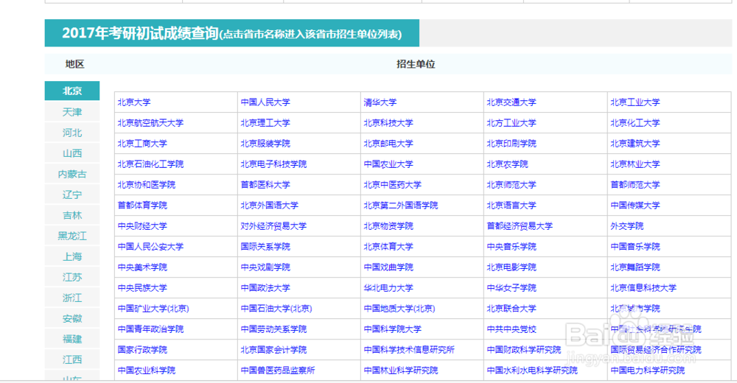The width and height of the screenshot is (737, 383).
Task: Open 北京电子科技学院 link
Action: click(x=273, y=164)
